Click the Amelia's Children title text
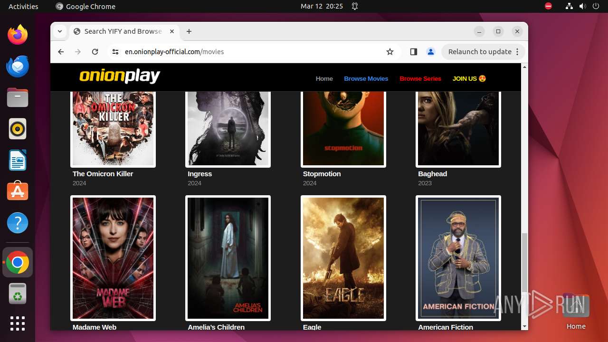 (x=216, y=327)
